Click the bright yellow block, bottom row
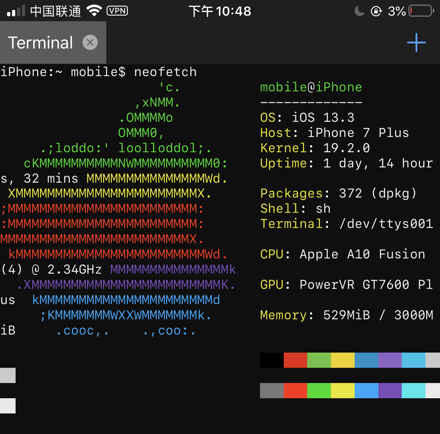The height and width of the screenshot is (434, 440). click(343, 390)
